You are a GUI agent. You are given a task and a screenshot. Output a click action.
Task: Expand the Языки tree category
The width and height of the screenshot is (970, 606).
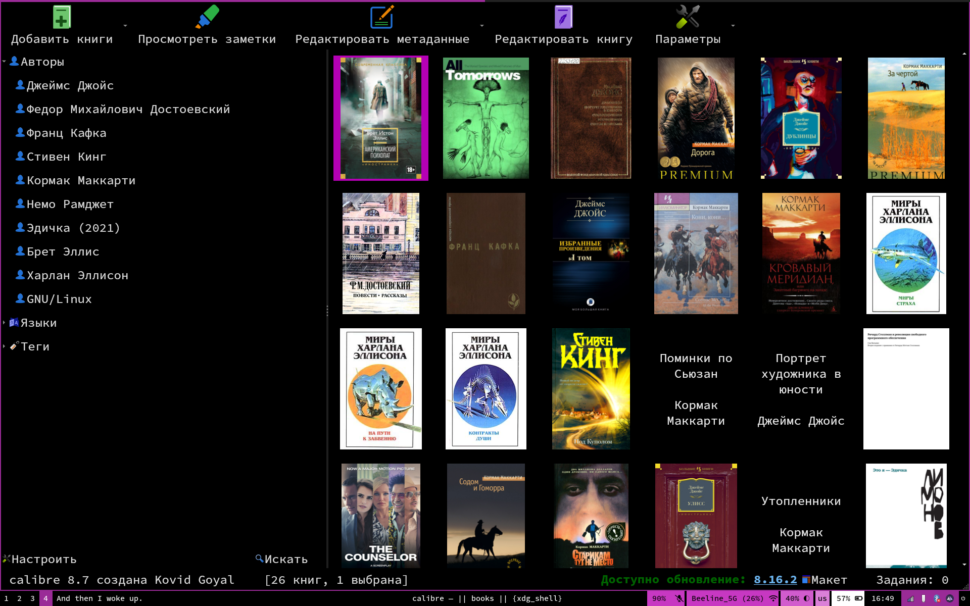[4, 323]
